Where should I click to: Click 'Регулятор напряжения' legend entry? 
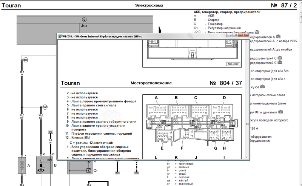pyautogui.click(x=224, y=28)
